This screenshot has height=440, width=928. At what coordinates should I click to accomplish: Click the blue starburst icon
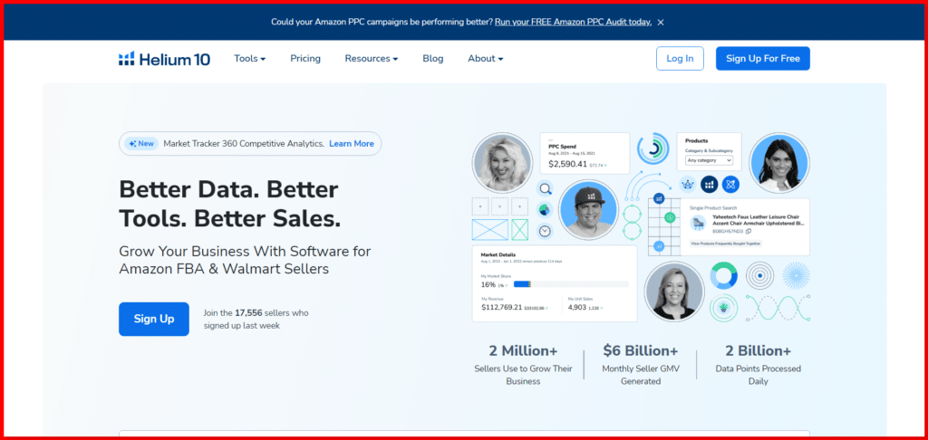(x=796, y=275)
